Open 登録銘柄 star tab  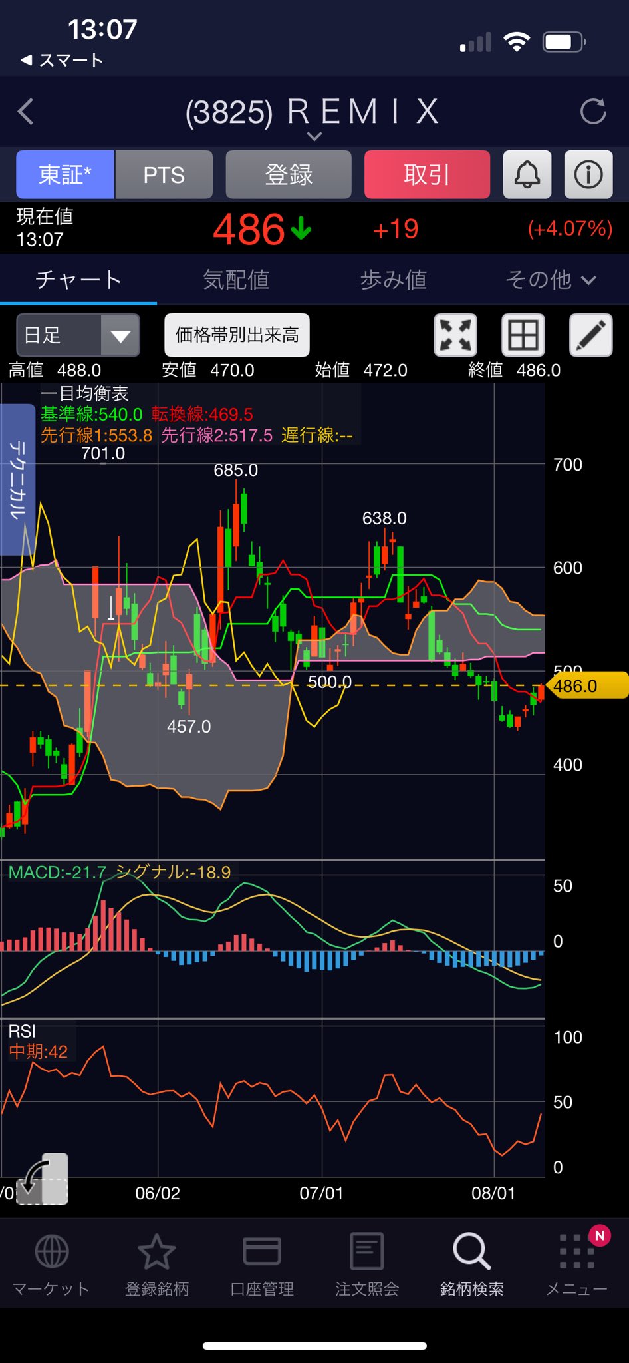(157, 1265)
